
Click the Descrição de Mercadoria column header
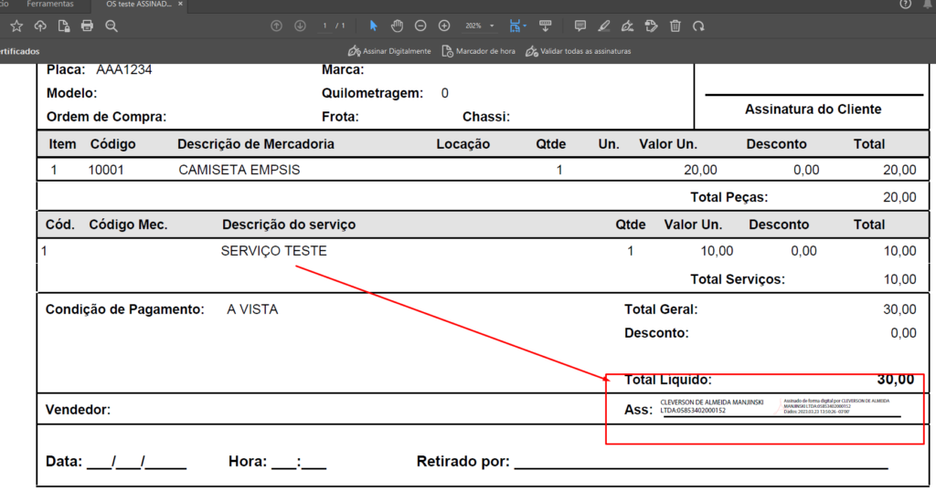pyautogui.click(x=256, y=144)
